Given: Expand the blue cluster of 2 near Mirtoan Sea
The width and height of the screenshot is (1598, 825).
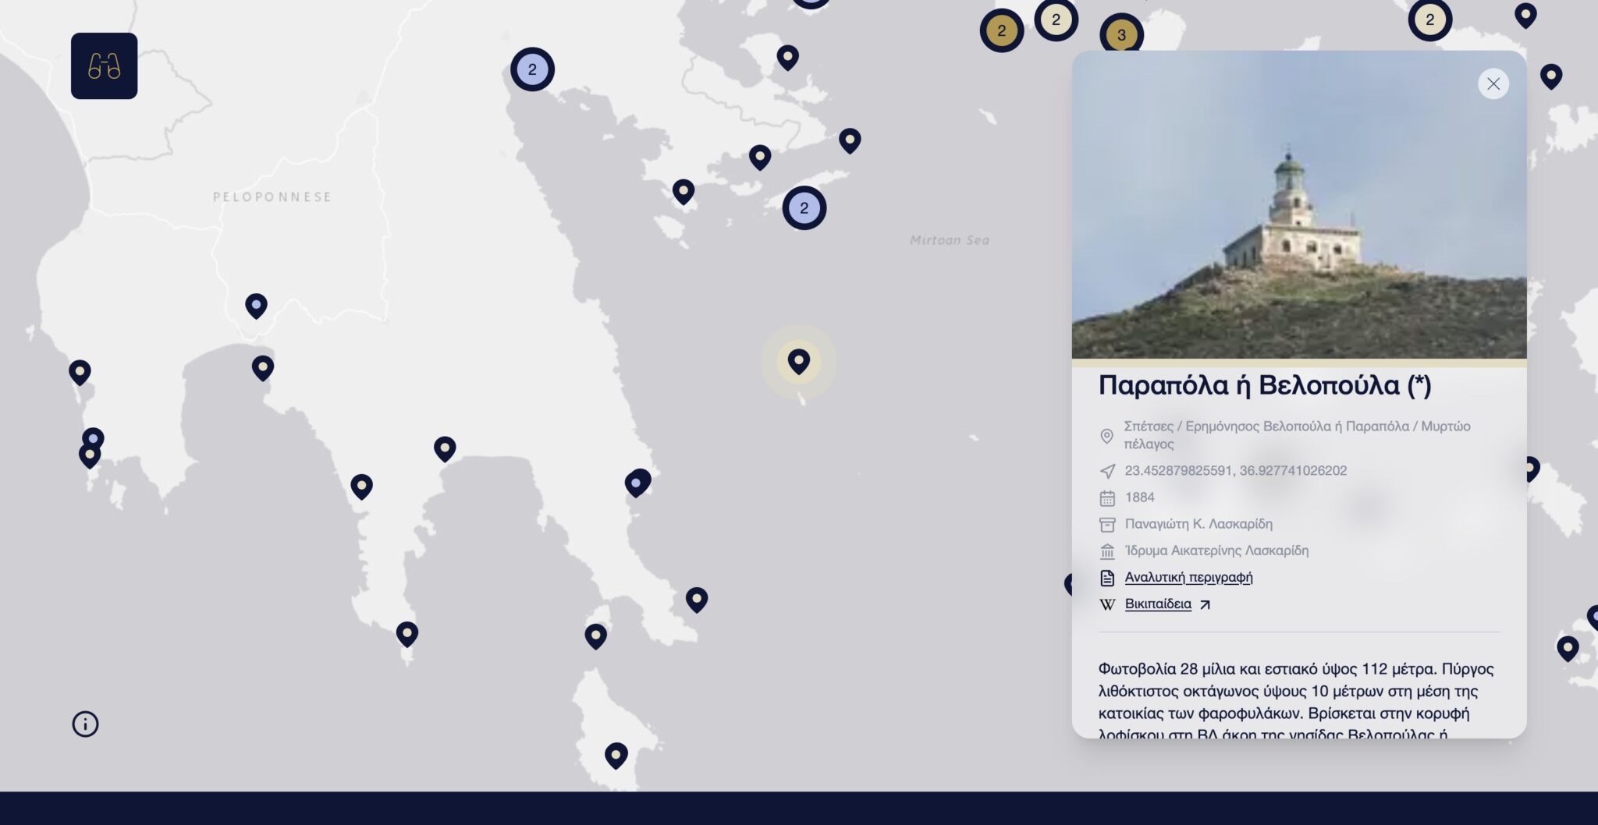Looking at the screenshot, I should point(804,208).
